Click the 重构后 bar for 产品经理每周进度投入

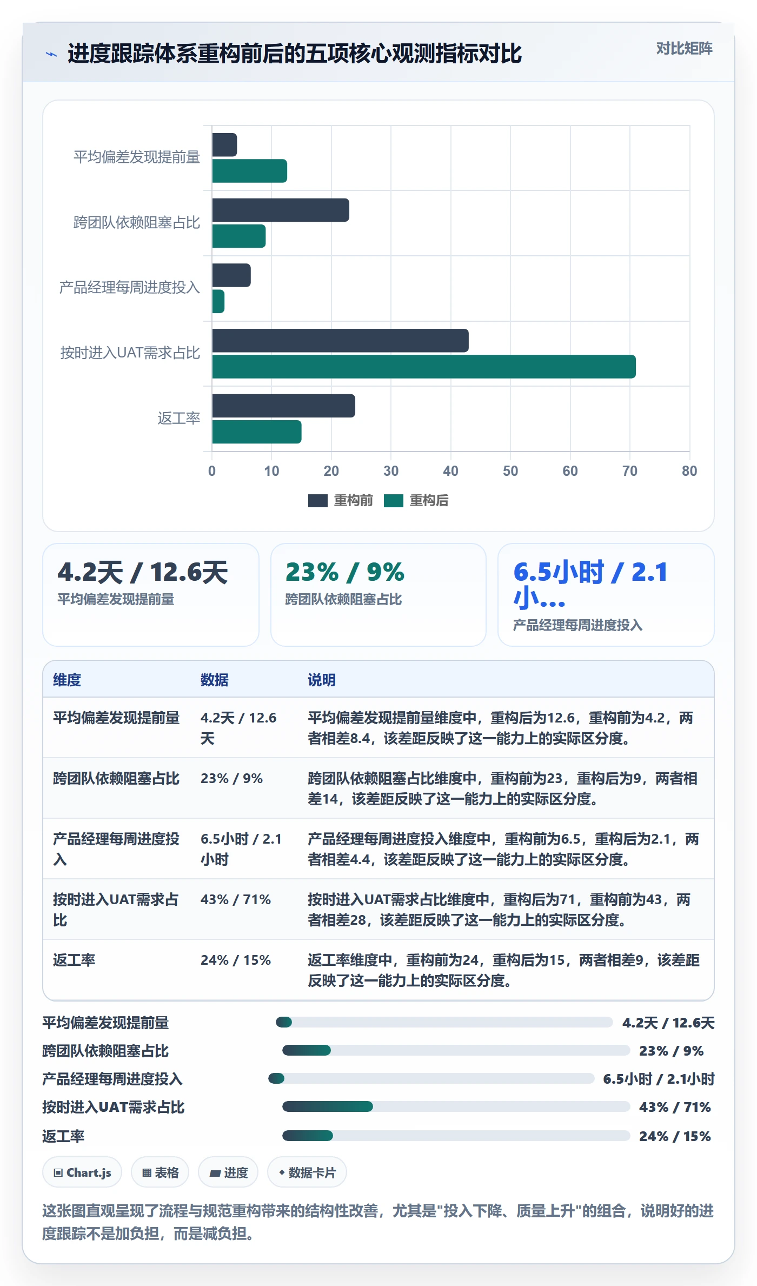218,301
